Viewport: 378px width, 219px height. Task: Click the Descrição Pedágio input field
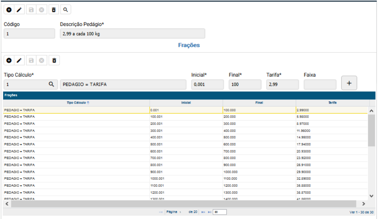(132, 34)
